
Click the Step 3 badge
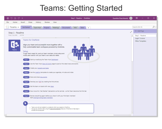click(x=26, y=68)
